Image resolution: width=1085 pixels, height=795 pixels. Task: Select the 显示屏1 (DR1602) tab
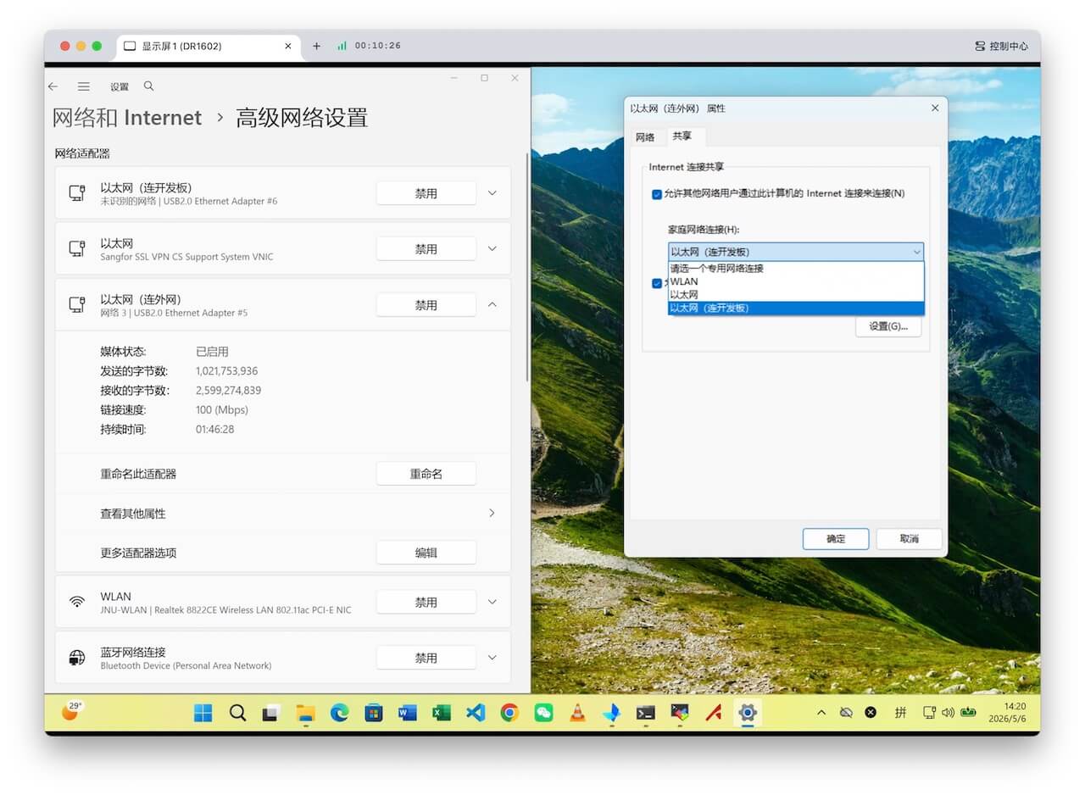click(209, 46)
